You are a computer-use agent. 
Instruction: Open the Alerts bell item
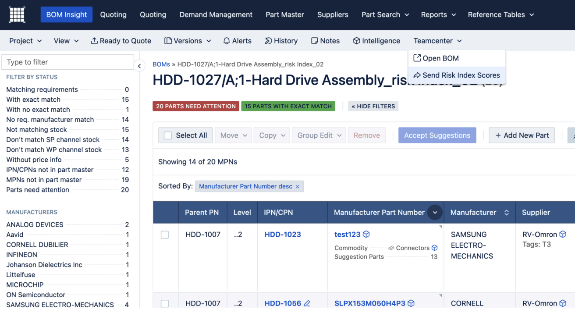coord(237,41)
